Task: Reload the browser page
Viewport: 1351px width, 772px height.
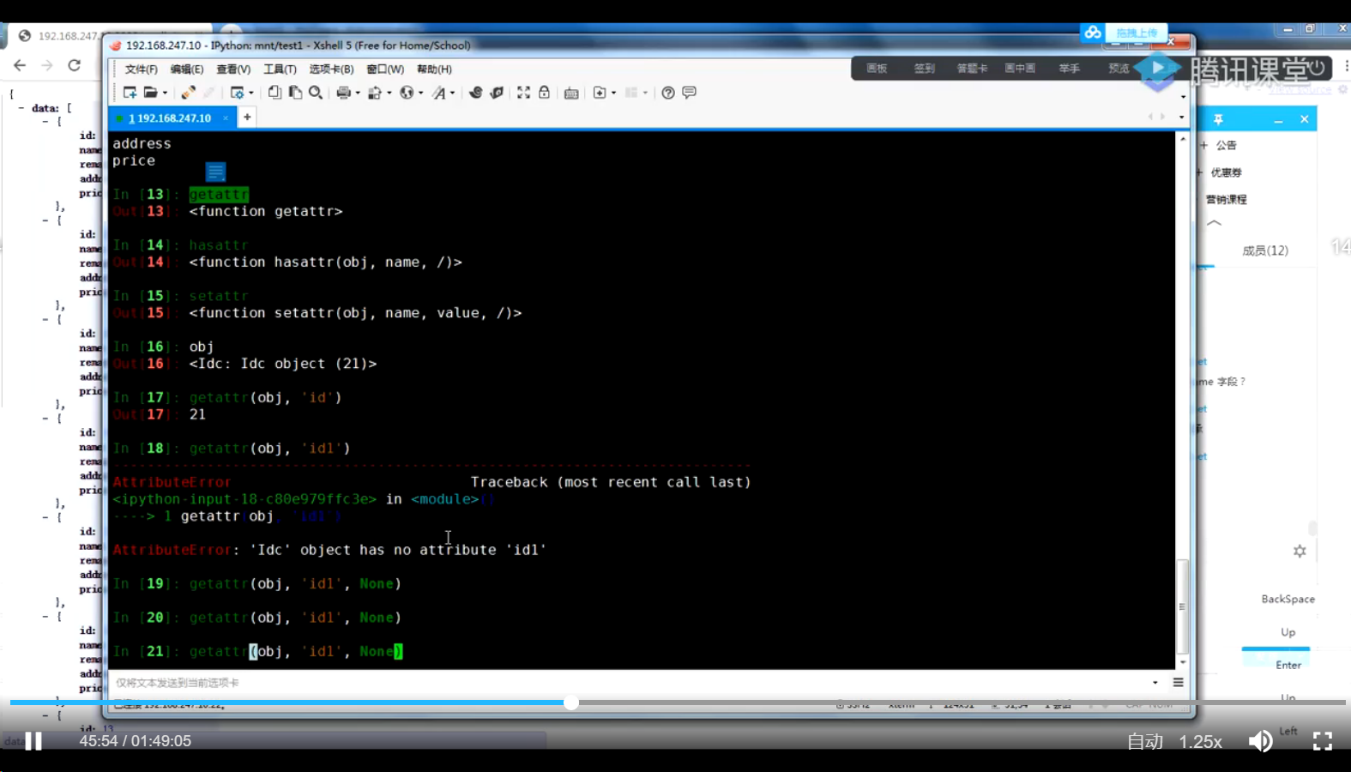Action: click(x=75, y=65)
